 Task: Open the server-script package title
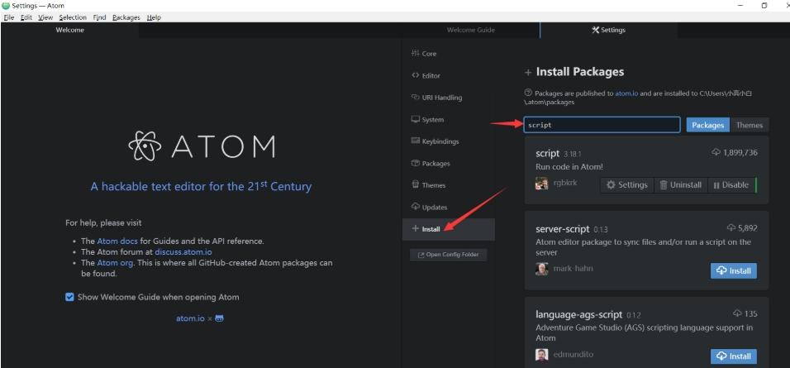point(562,229)
